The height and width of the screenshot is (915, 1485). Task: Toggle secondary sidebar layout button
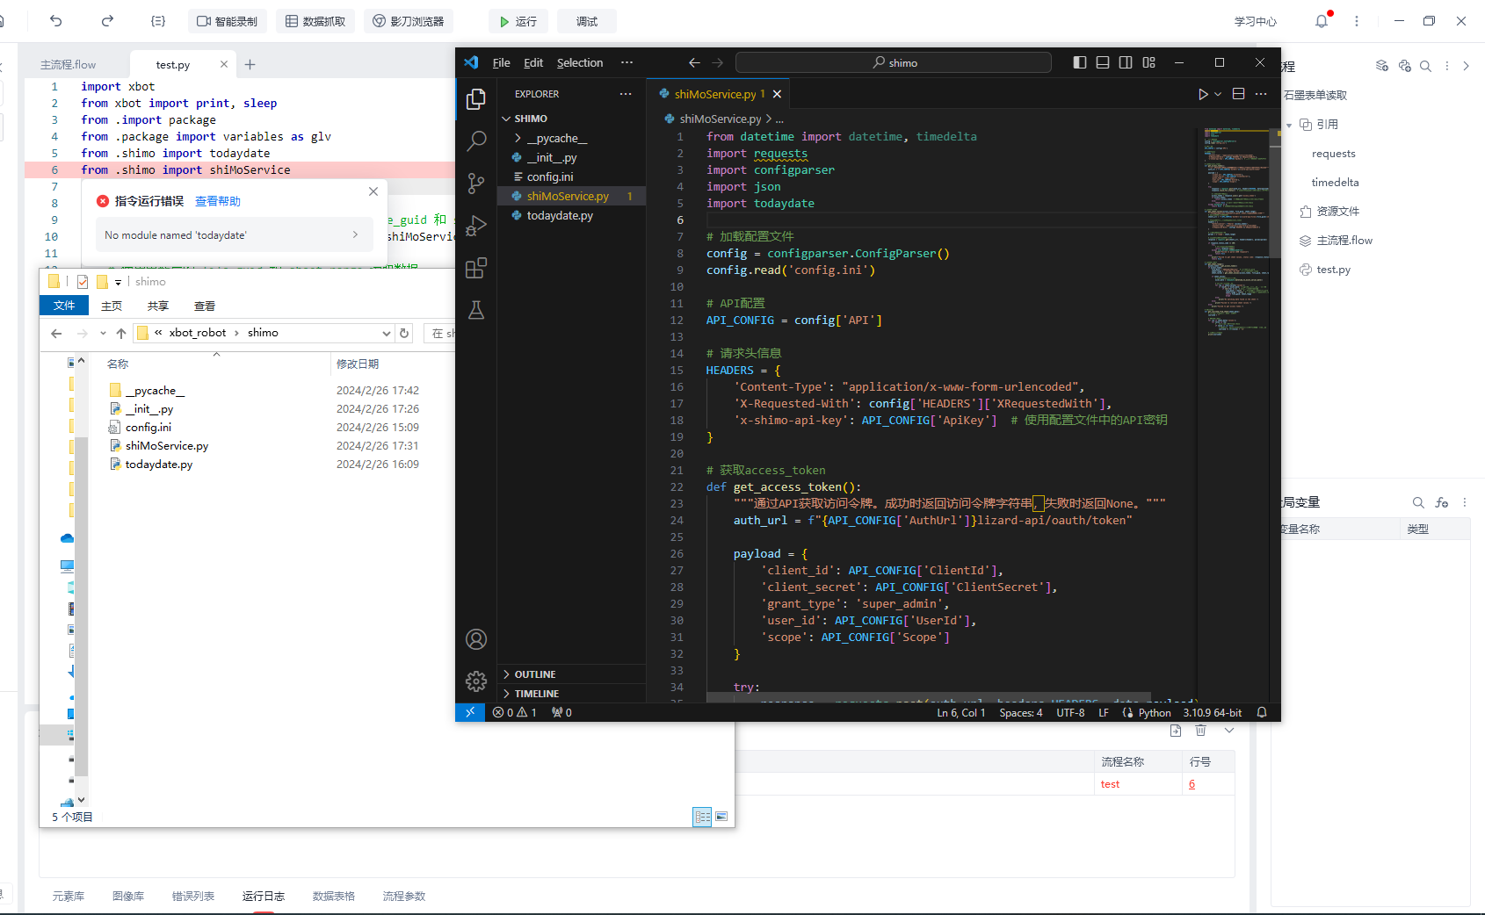tap(1126, 62)
